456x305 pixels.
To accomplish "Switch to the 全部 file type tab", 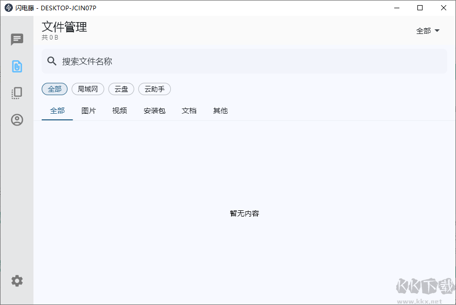I will [x=57, y=111].
